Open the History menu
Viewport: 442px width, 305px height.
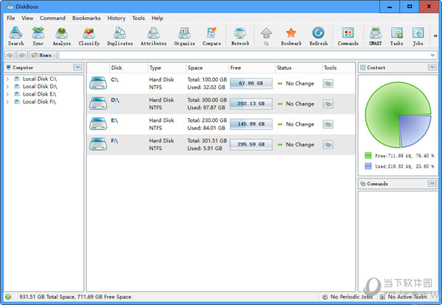pos(116,18)
